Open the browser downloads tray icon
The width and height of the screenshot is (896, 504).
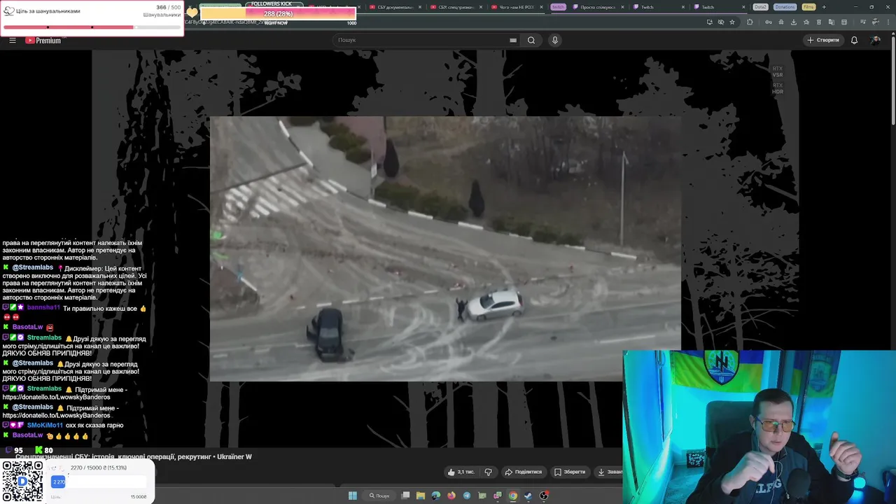click(794, 22)
